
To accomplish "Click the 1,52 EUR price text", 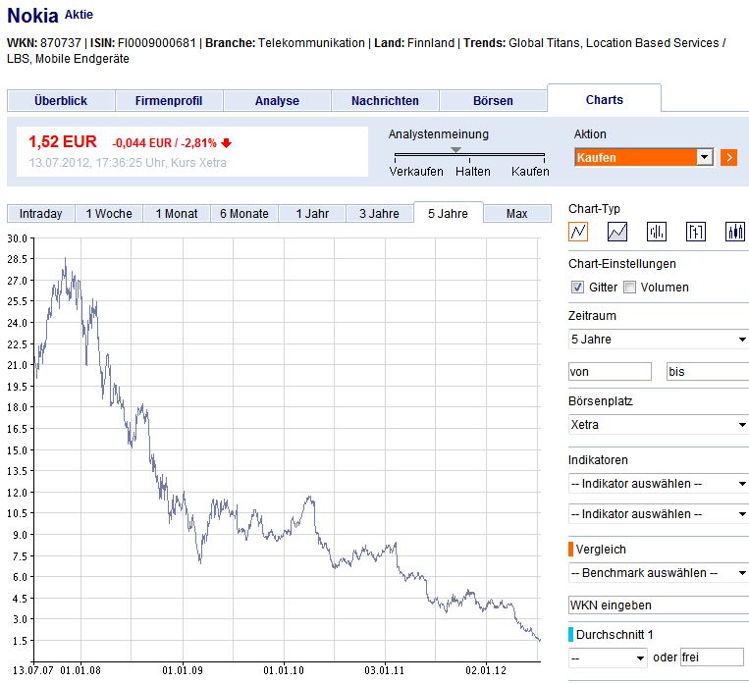I will tap(63, 142).
